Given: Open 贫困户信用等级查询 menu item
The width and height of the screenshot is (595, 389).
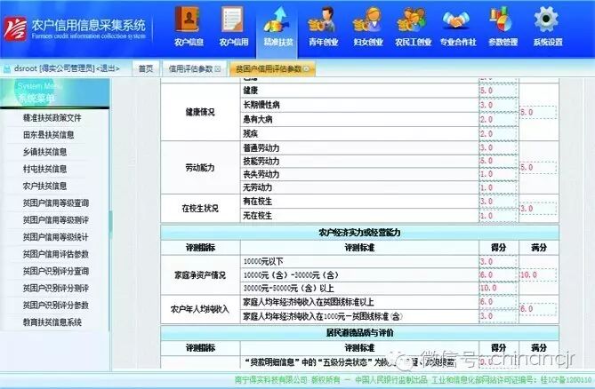Looking at the screenshot, I should point(56,203).
